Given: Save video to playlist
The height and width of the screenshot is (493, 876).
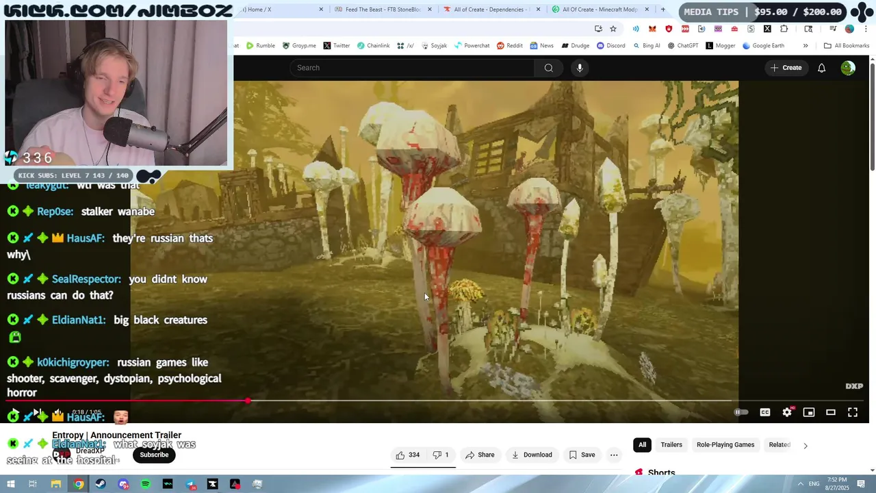Looking at the screenshot, I should (582, 455).
